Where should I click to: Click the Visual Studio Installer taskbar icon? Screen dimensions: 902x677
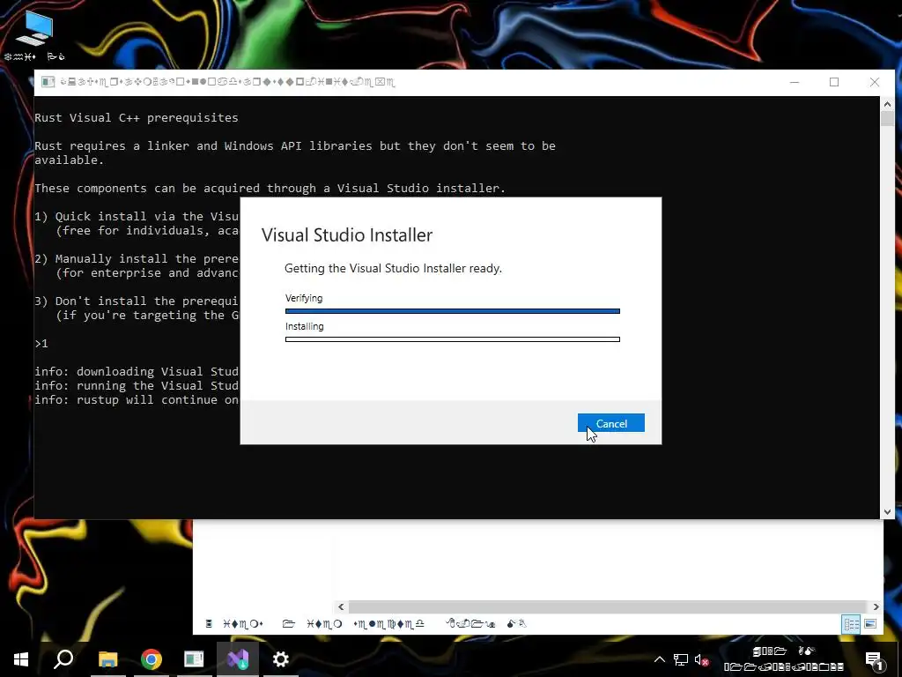[x=238, y=659]
